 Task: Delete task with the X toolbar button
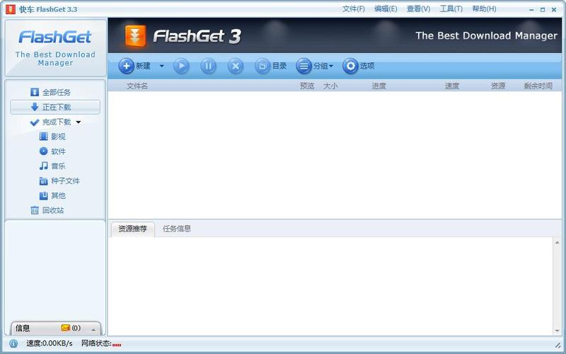click(x=236, y=66)
